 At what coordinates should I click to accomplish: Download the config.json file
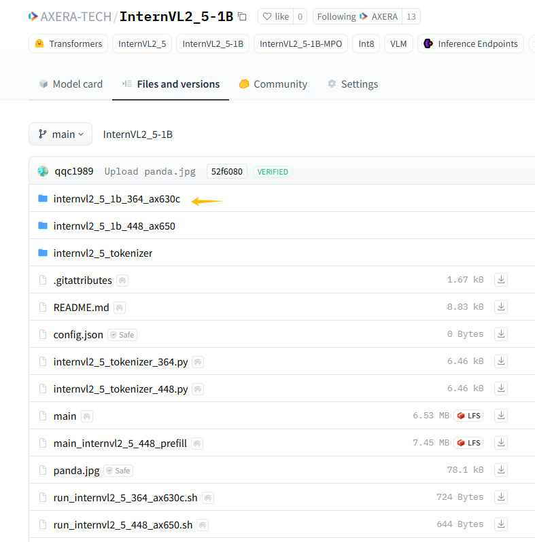[501, 334]
